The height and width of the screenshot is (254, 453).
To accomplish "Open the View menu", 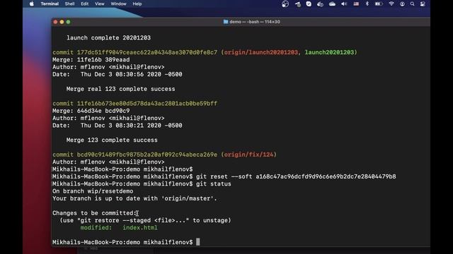I will (100, 4).
